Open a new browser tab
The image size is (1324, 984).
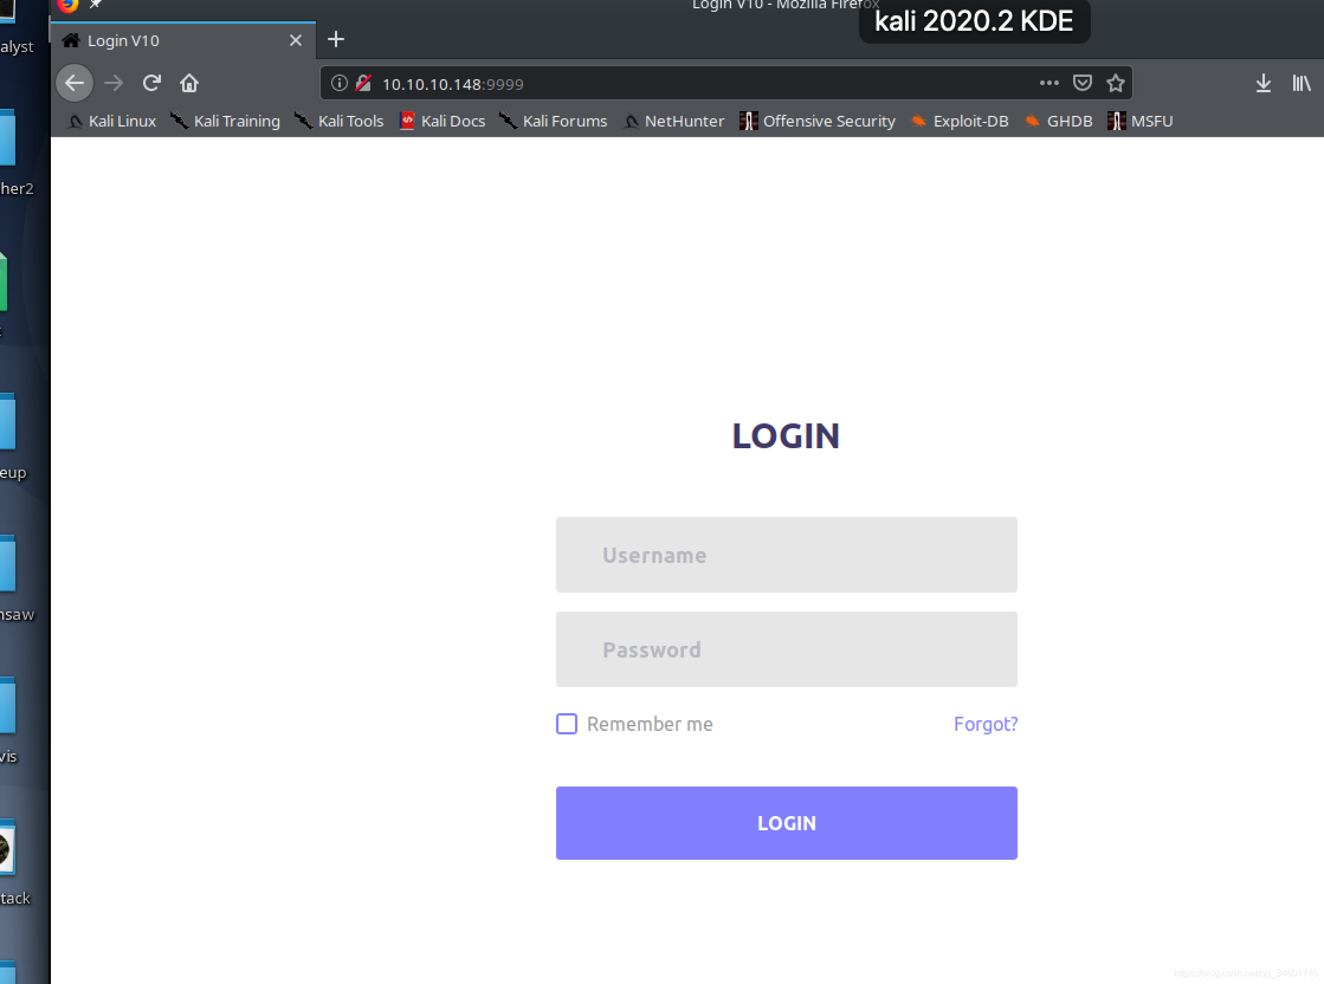pyautogui.click(x=336, y=40)
